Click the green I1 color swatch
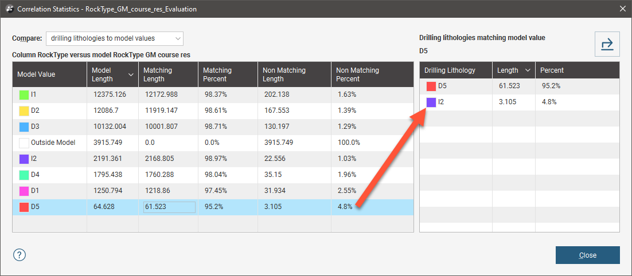Screen dimensions: 632x276 [x=24, y=94]
